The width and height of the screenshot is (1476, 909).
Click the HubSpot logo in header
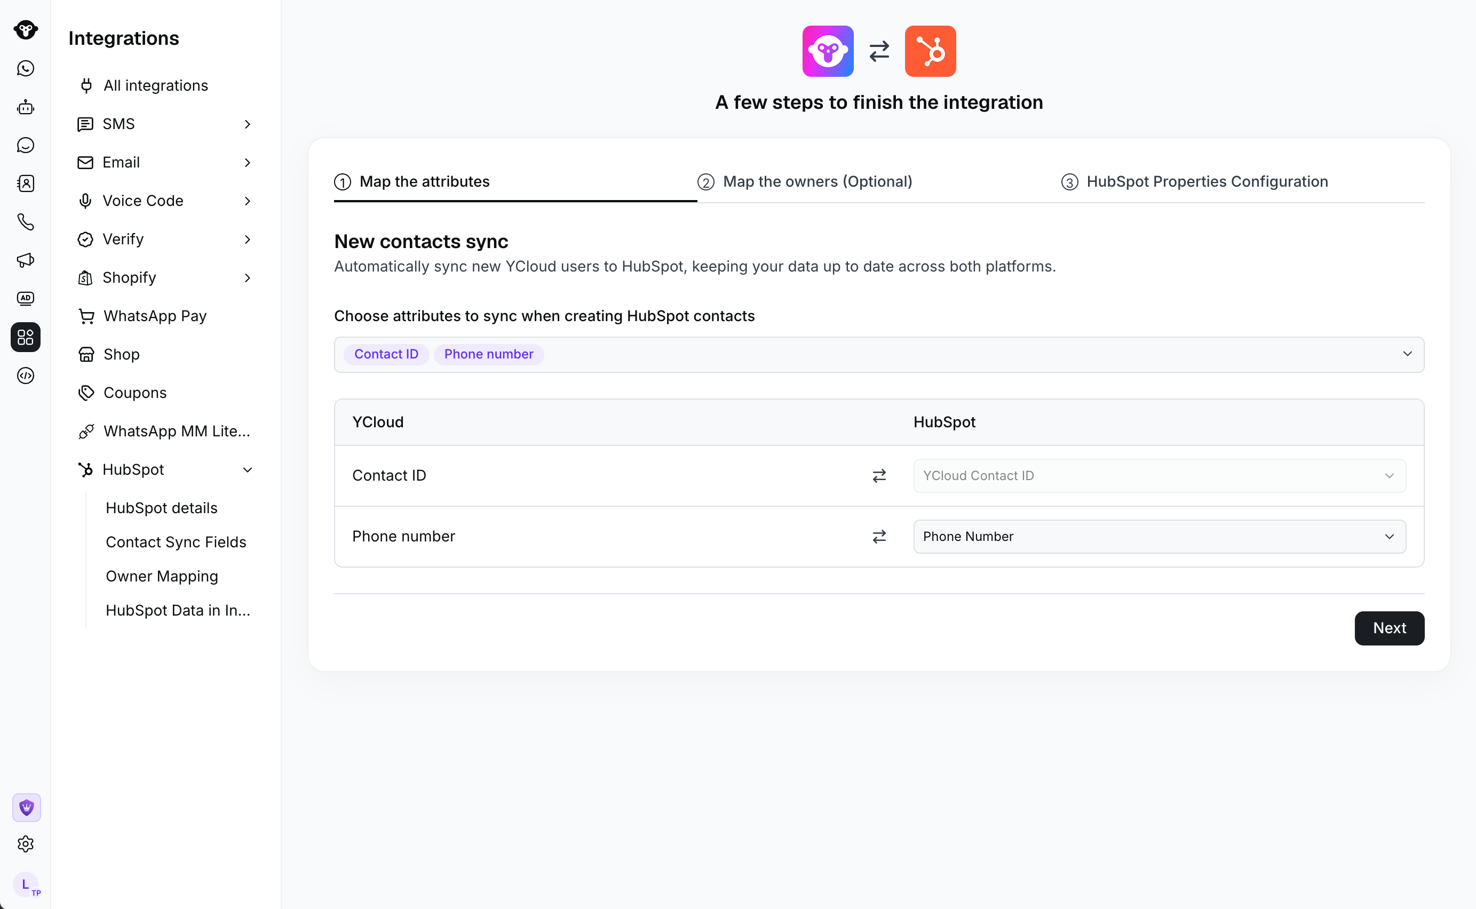click(930, 51)
